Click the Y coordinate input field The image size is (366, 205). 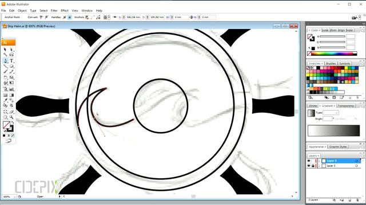[x=157, y=17]
